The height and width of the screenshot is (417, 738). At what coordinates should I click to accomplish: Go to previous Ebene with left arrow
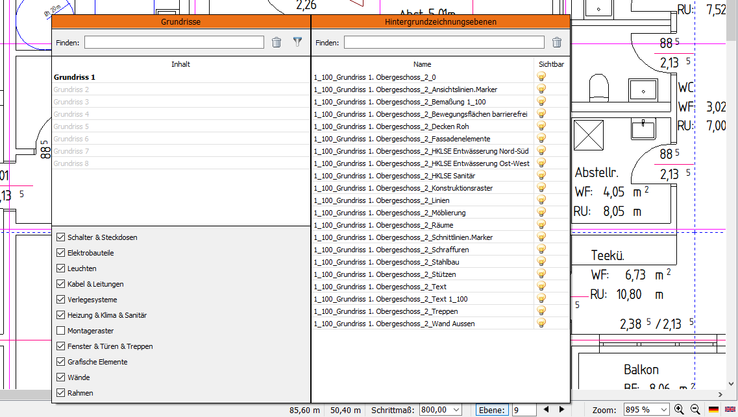tap(546, 410)
